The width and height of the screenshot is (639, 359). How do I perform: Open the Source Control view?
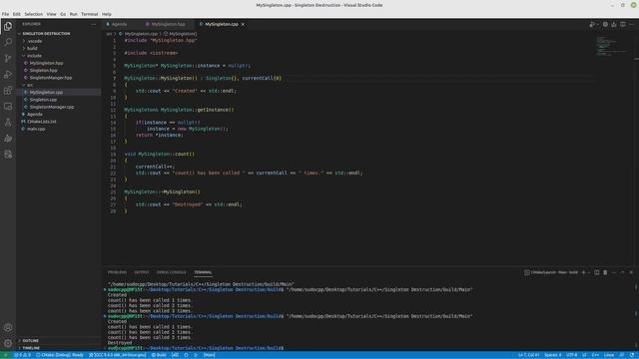coord(8,58)
